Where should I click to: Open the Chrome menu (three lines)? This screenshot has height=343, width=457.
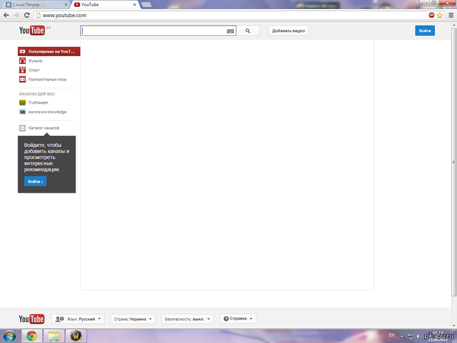(449, 15)
